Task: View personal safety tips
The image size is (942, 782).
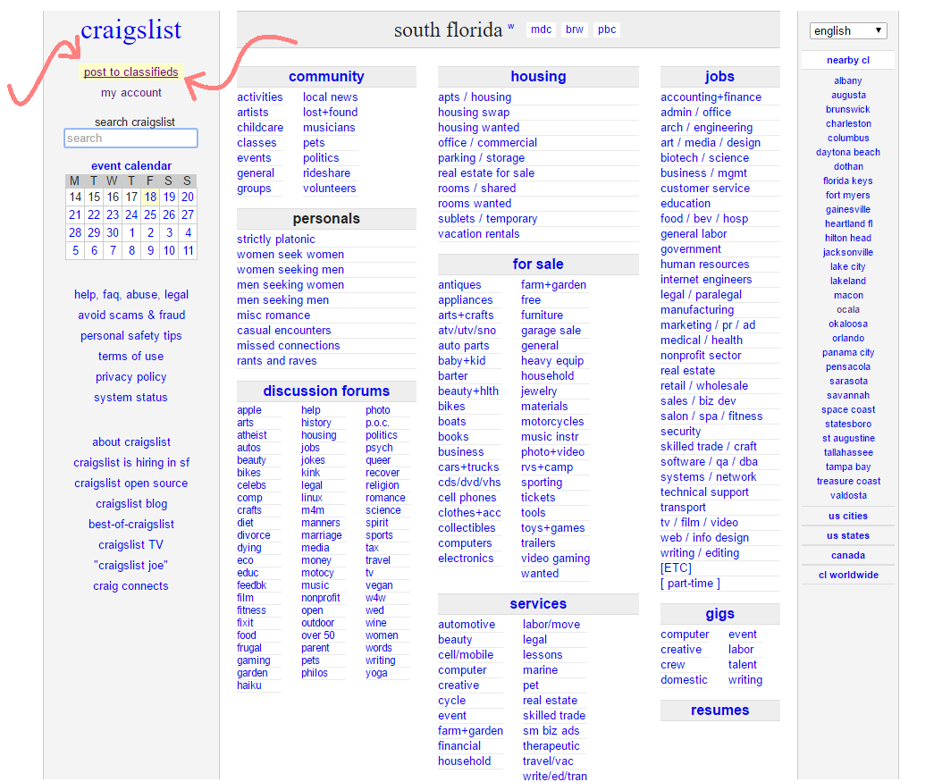Action: coord(131,336)
